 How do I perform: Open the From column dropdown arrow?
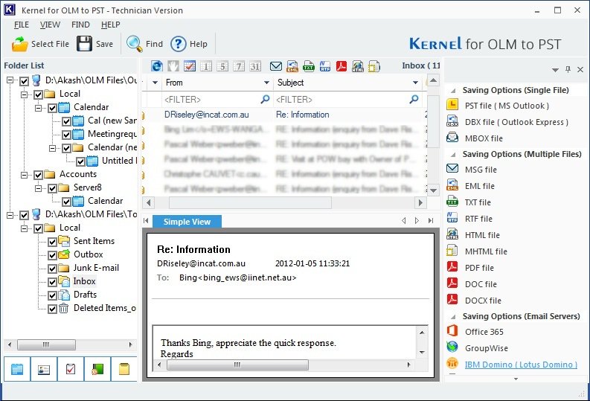266,83
